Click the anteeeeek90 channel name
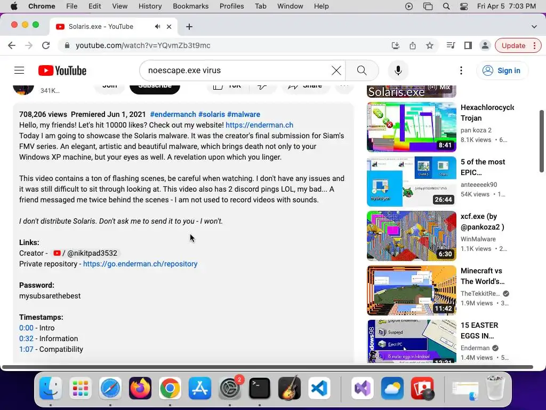546x410 pixels. tap(479, 184)
